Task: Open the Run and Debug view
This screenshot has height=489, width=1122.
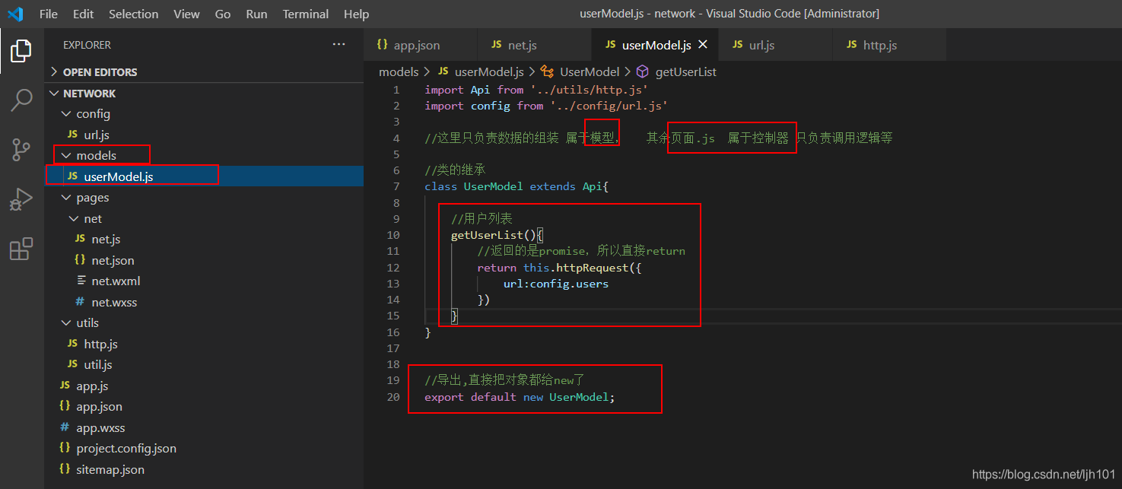Action: 21,199
